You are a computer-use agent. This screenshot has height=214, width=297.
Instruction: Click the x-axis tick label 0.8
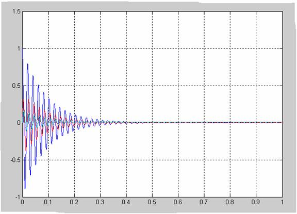[229, 202]
